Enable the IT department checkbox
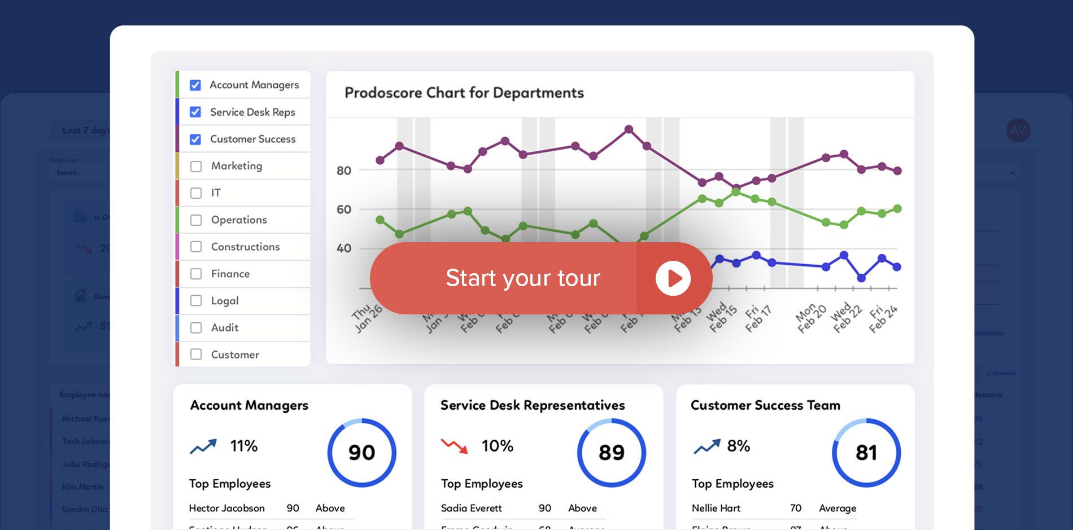This screenshot has height=530, width=1073. (x=196, y=193)
